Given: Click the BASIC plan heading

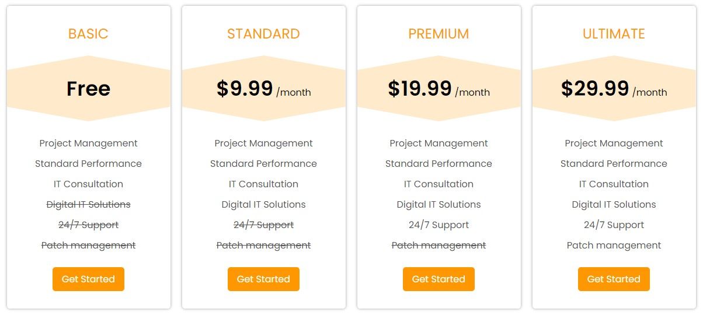Looking at the screenshot, I should click(x=88, y=34).
